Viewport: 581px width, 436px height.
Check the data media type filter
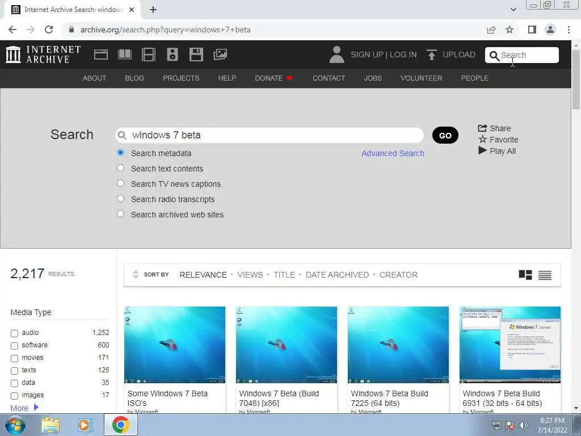tap(14, 383)
